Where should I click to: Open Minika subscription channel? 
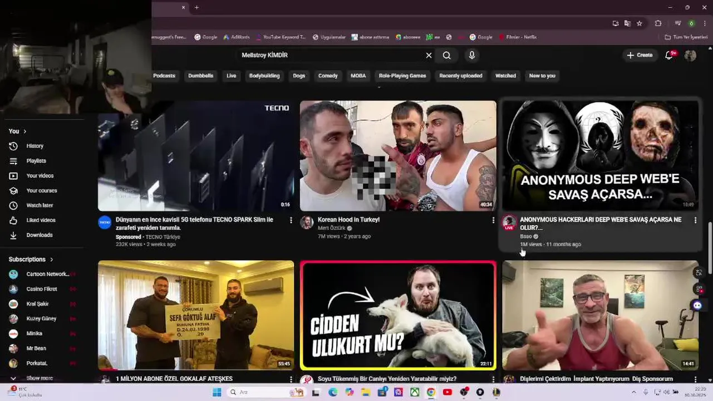[x=42, y=334]
